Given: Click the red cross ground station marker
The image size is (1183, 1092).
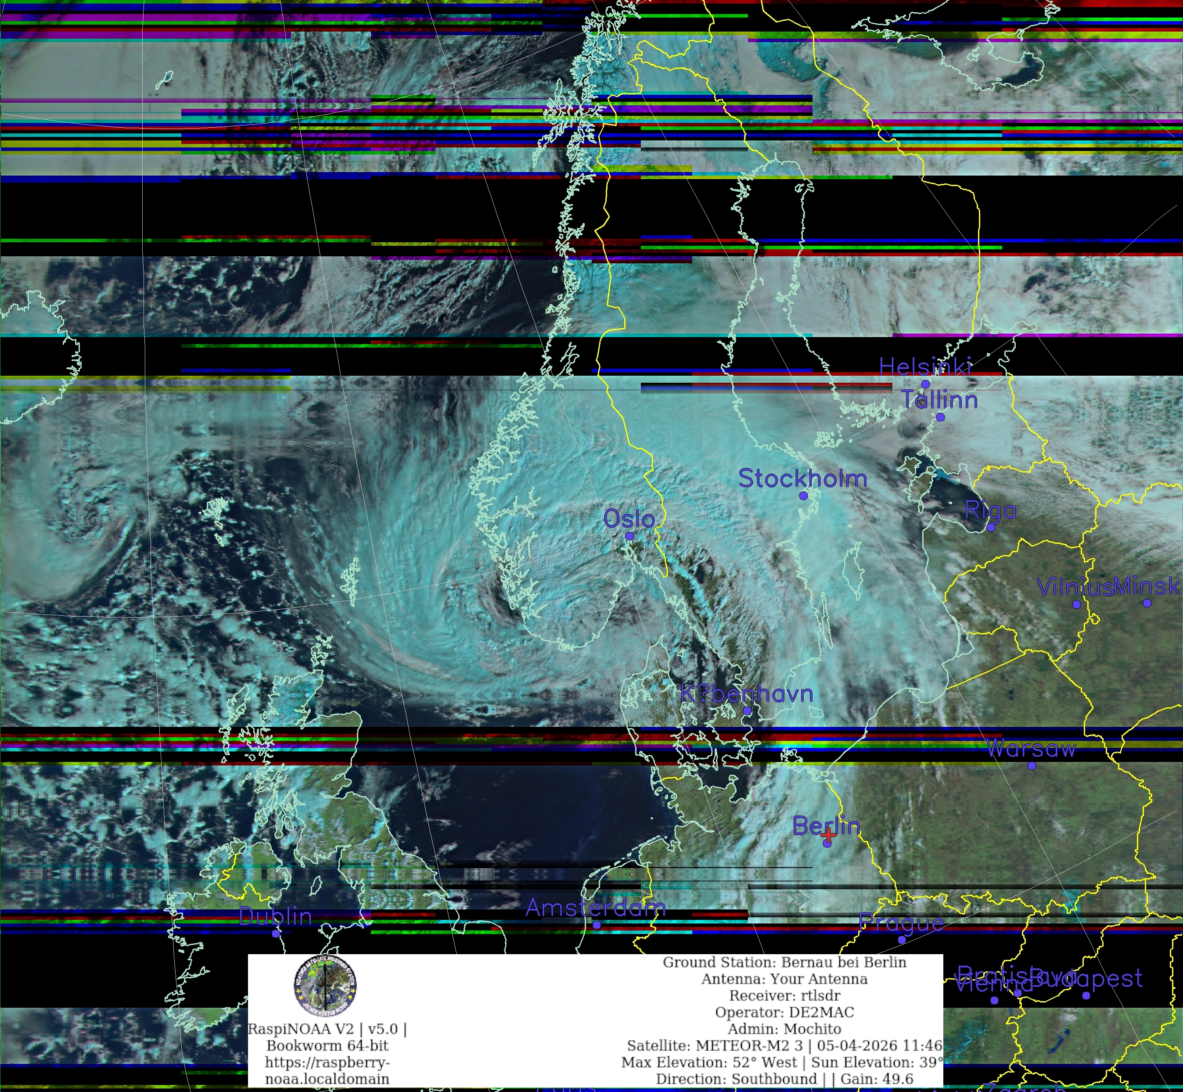Looking at the screenshot, I should coord(828,835).
